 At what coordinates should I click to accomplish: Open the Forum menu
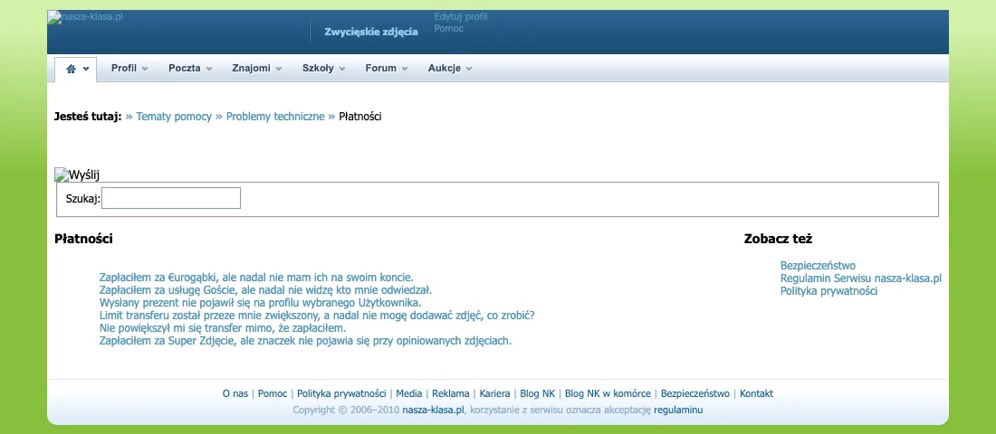380,68
